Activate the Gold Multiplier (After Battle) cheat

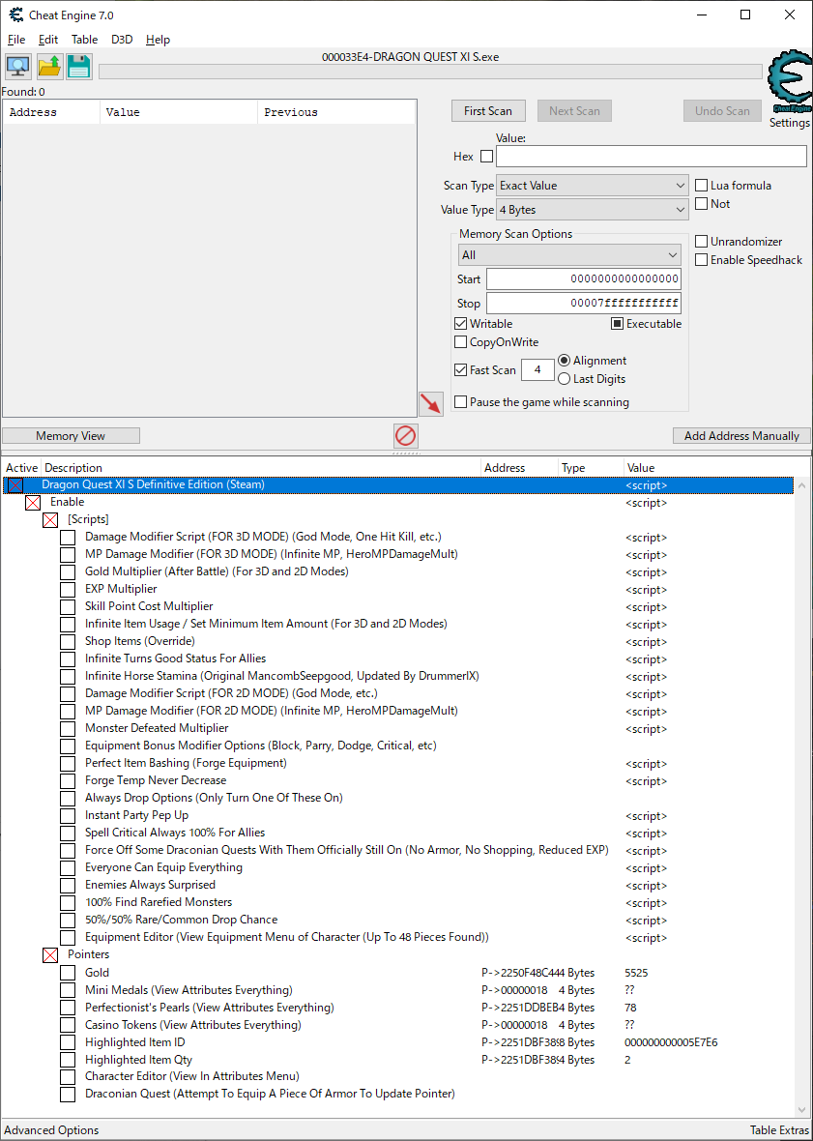coord(67,571)
